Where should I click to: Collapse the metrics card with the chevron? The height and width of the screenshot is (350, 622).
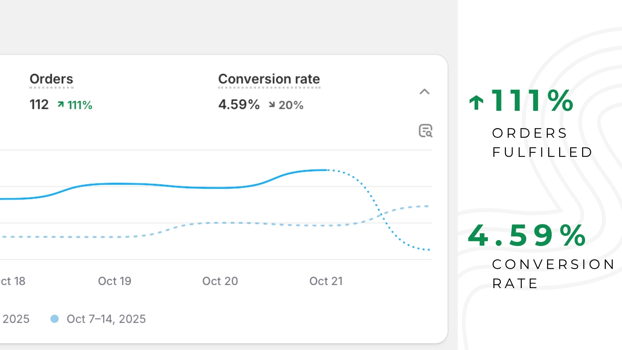(x=424, y=92)
